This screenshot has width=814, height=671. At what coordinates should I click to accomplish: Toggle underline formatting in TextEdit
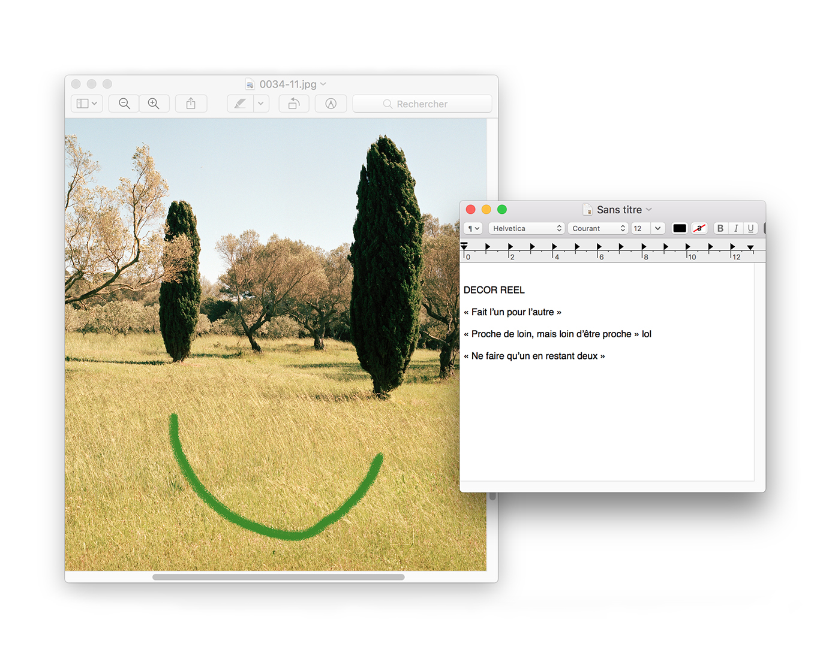pyautogui.click(x=750, y=228)
